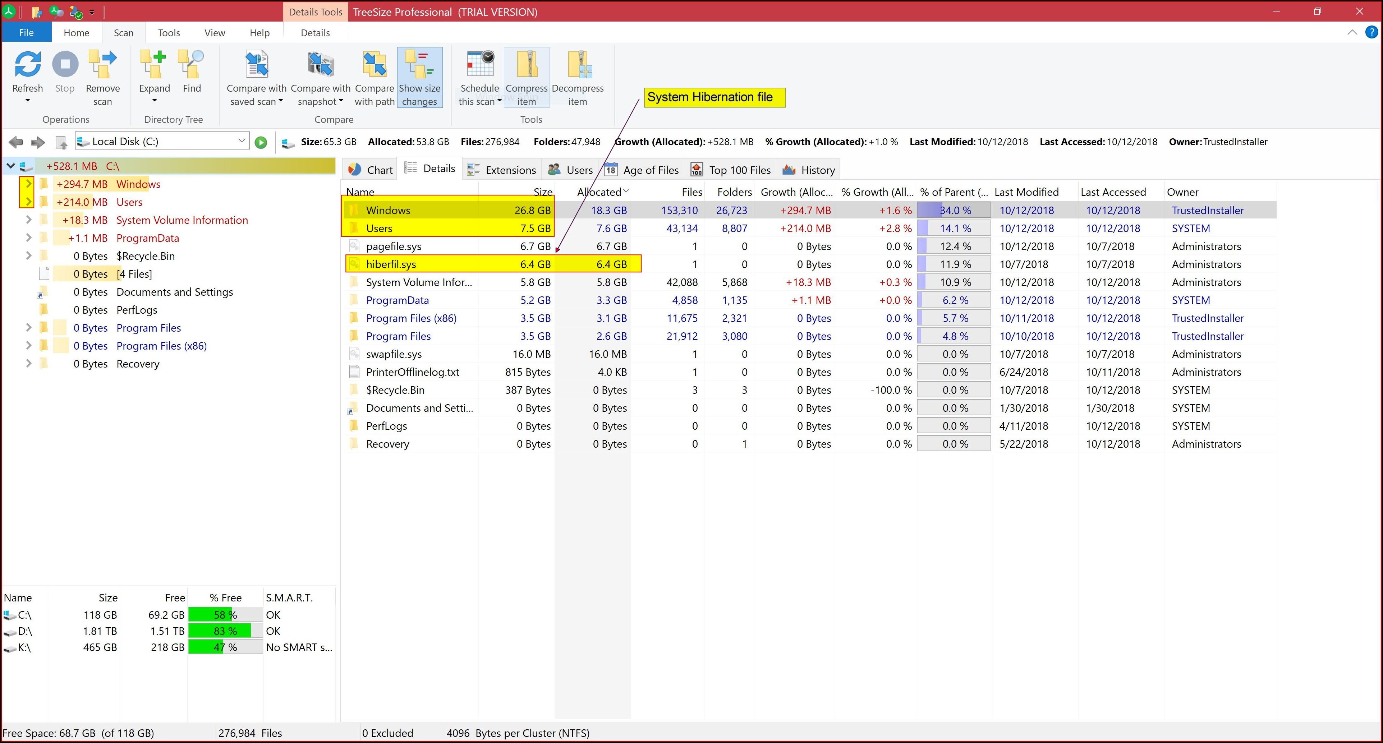Viewport: 1383px width, 743px height.
Task: Open the help question mark icon
Action: pyautogui.click(x=1371, y=32)
